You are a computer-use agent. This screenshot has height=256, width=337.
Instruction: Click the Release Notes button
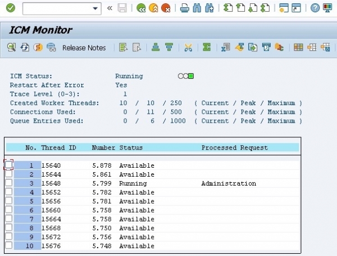(84, 48)
